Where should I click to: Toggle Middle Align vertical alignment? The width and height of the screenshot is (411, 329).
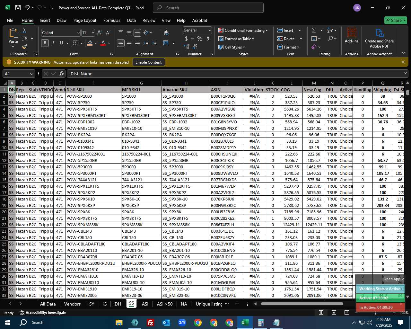point(129,32)
